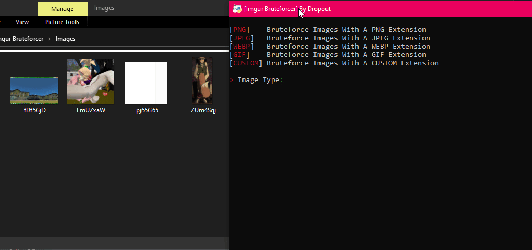This screenshot has height=250, width=532.
Task: Select the View tab in File Explorer
Action: point(23,22)
